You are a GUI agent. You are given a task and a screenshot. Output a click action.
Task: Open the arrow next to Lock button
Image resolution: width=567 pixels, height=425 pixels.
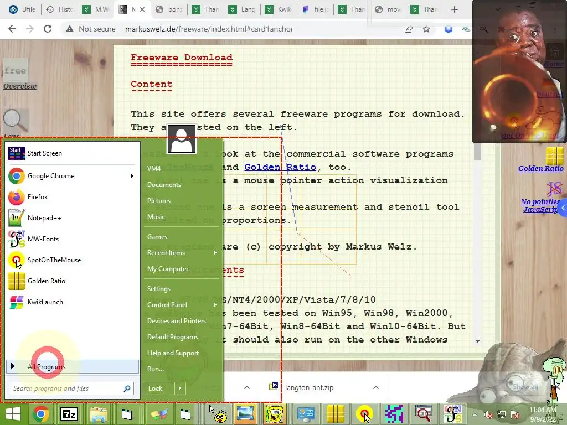[180, 388]
